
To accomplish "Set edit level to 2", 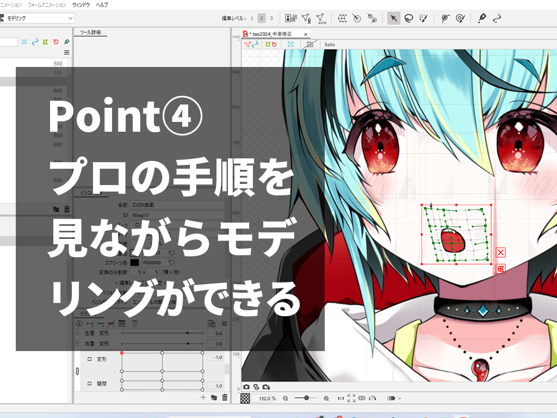I will pyautogui.click(x=262, y=18).
